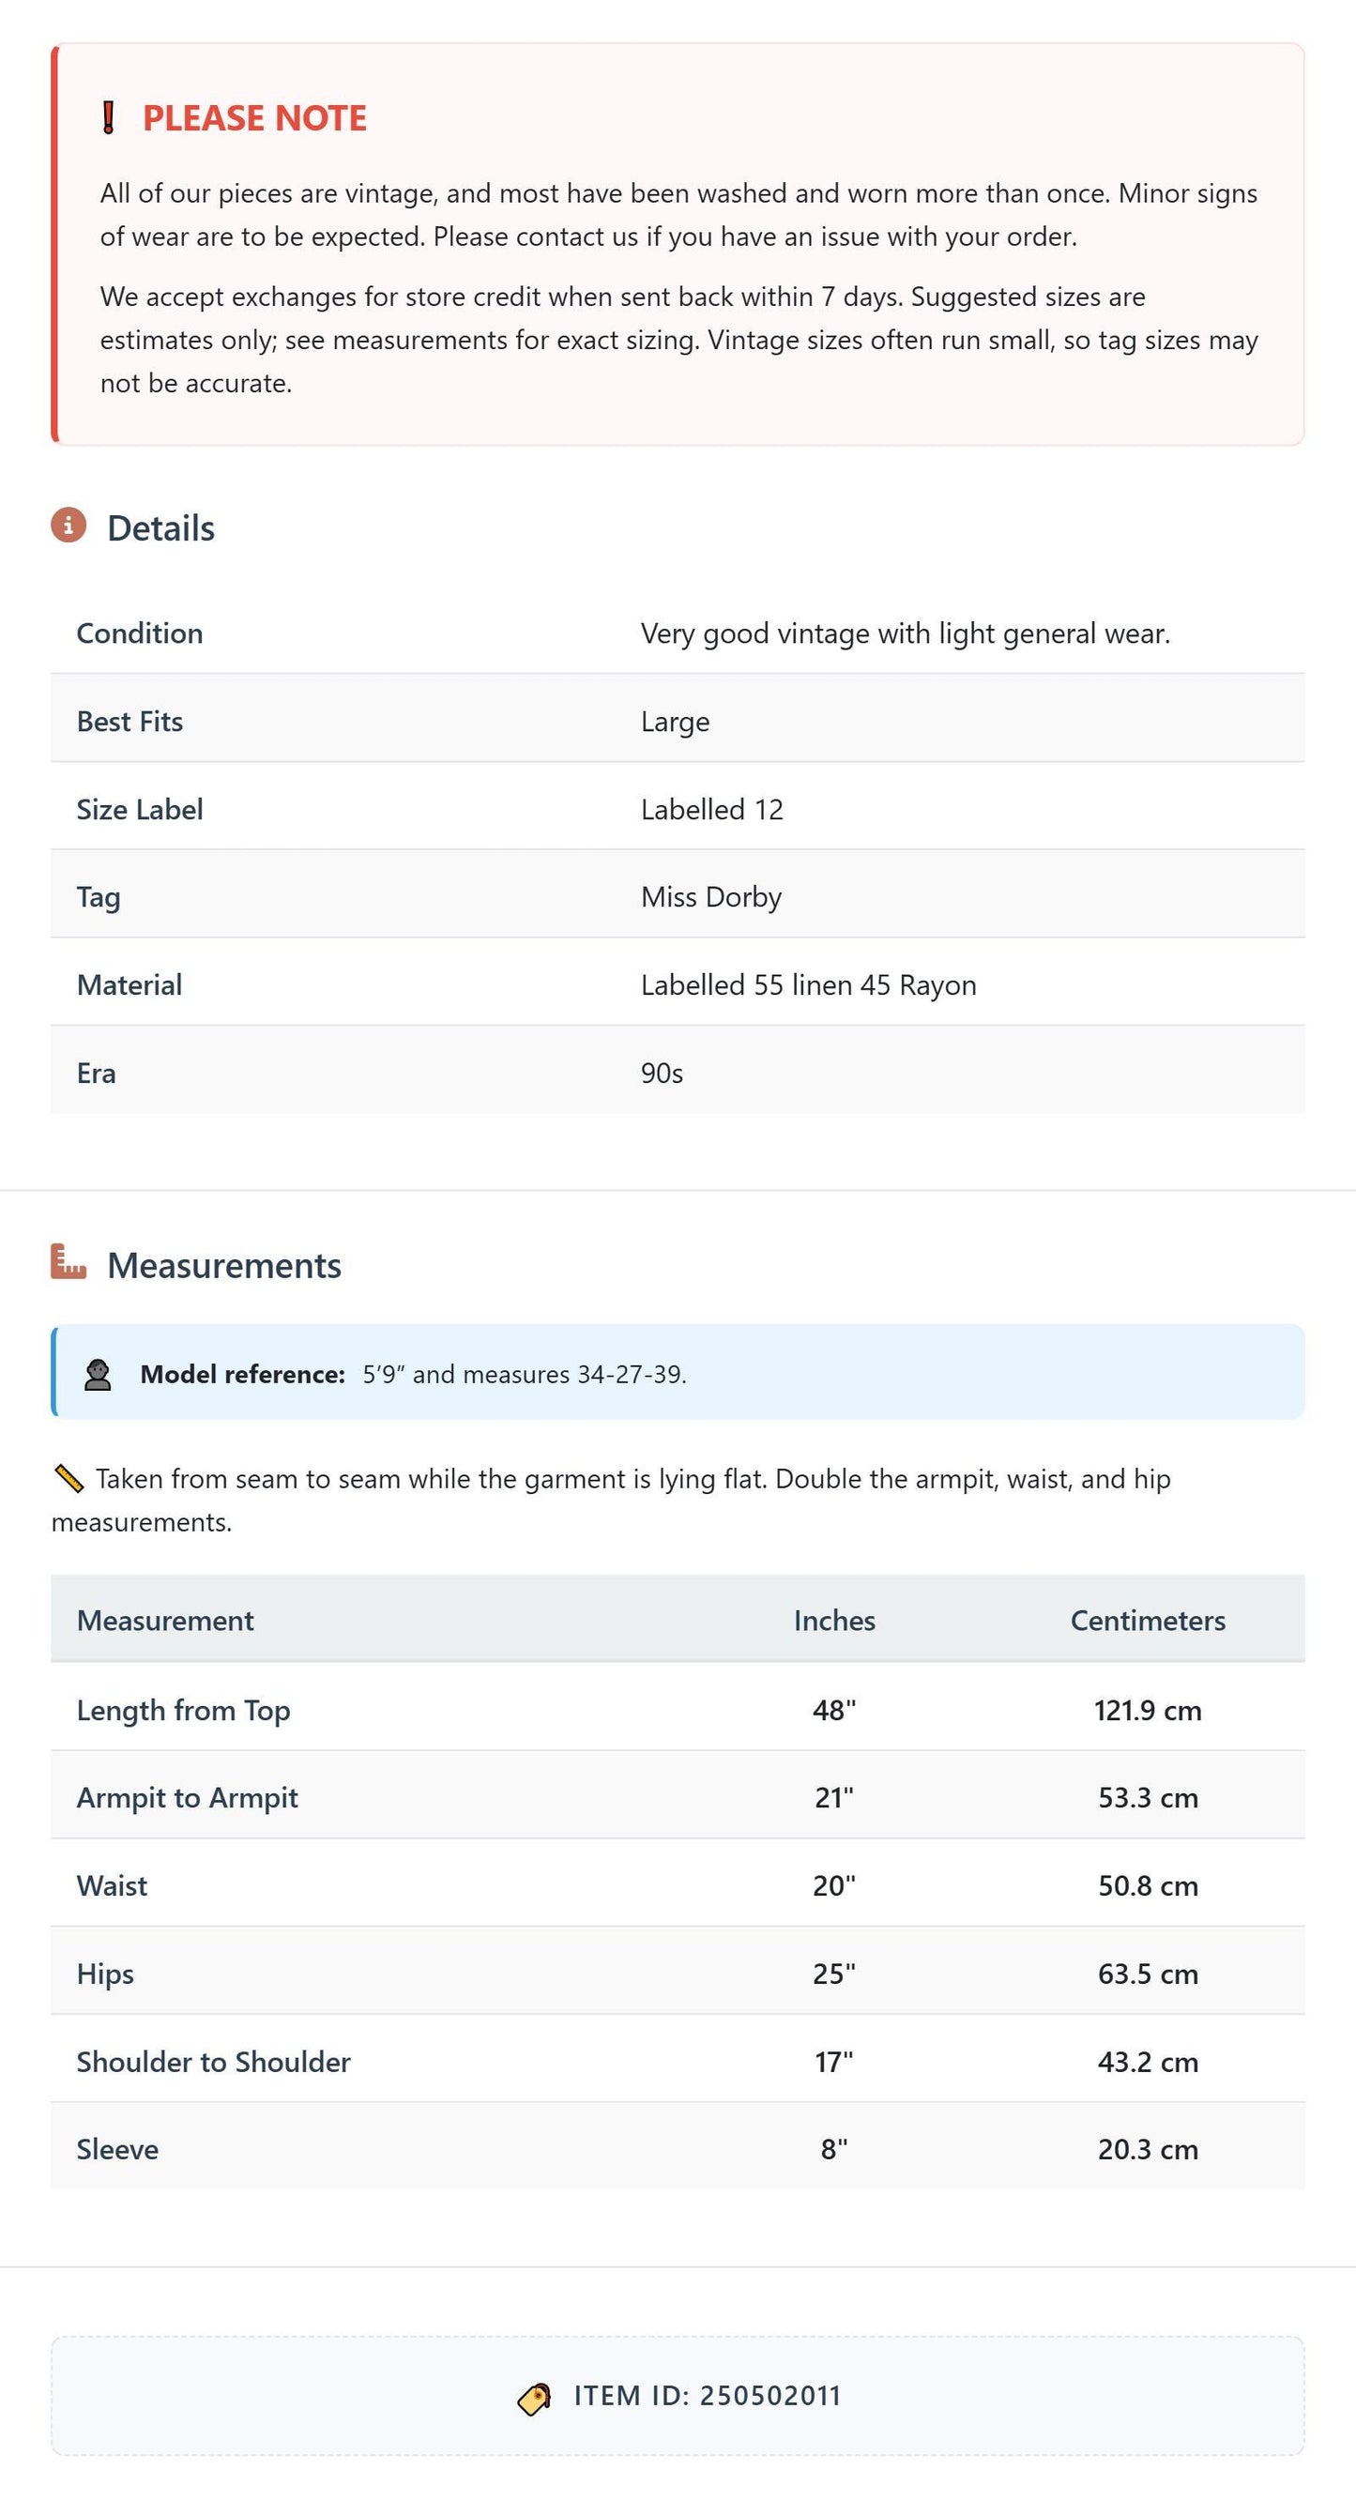Click the model reference person icon

(x=97, y=1374)
